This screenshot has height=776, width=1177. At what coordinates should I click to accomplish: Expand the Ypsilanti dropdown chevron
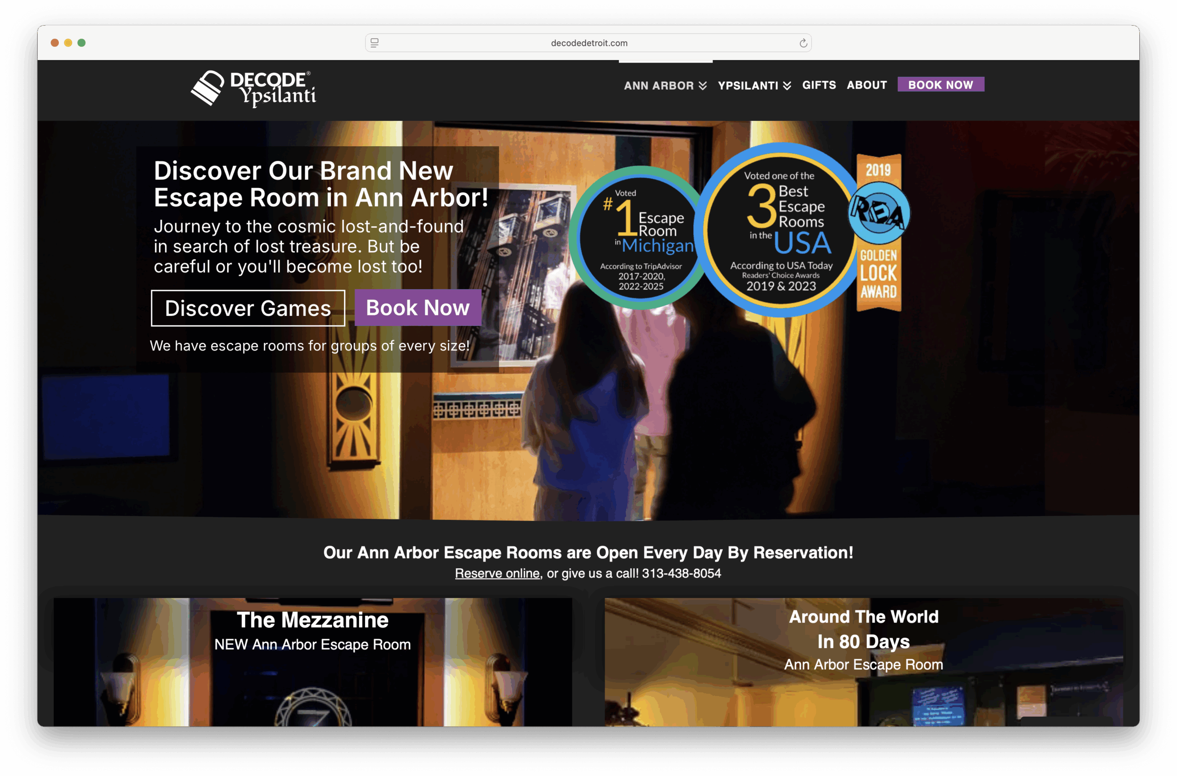point(787,86)
